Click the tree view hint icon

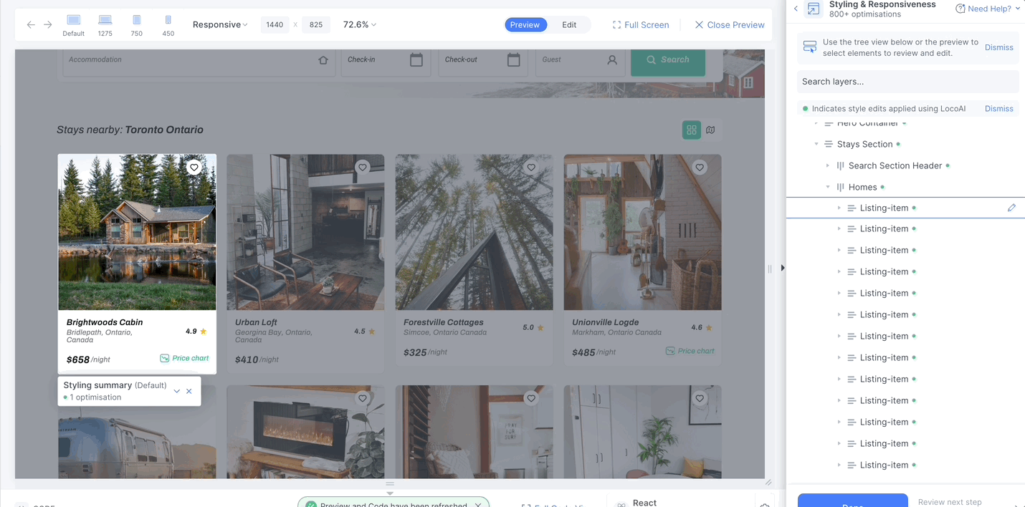810,47
